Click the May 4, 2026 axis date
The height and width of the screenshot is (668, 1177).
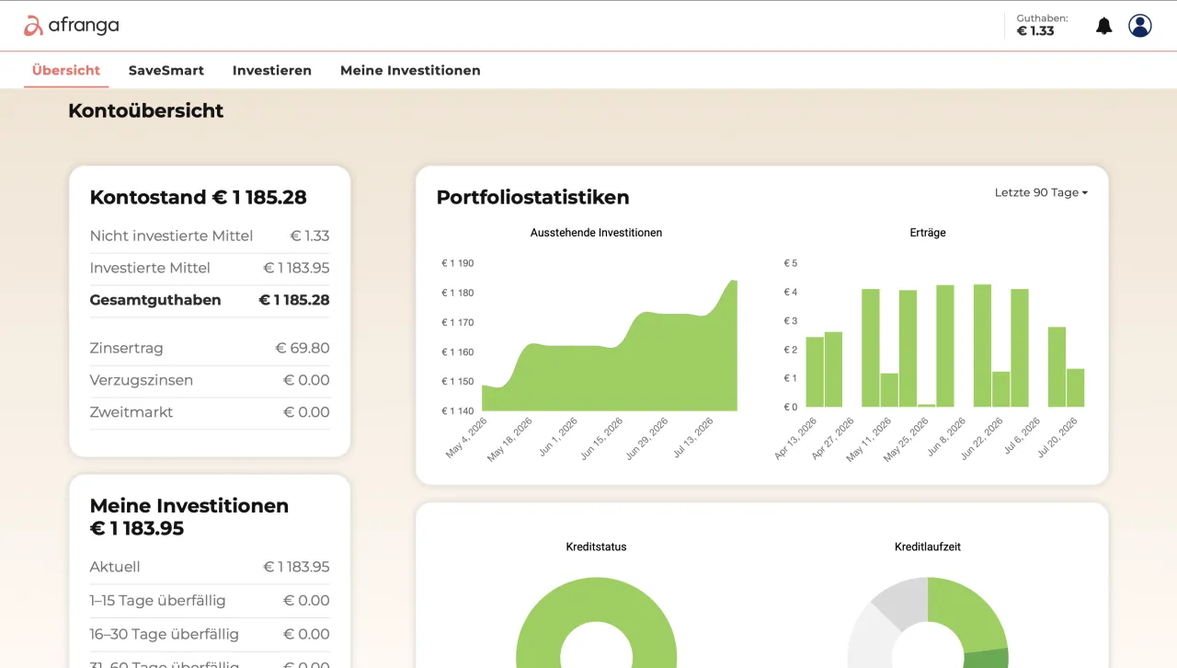(x=467, y=437)
